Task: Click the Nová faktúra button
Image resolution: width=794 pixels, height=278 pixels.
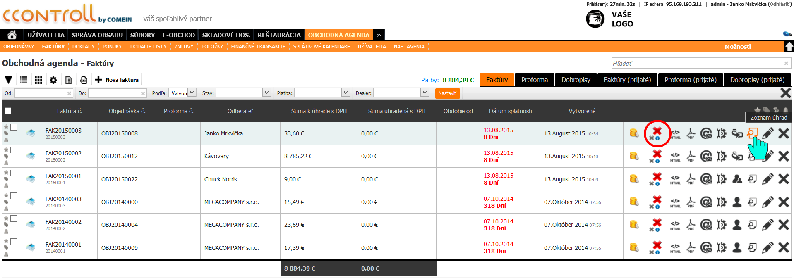Action: click(x=117, y=80)
